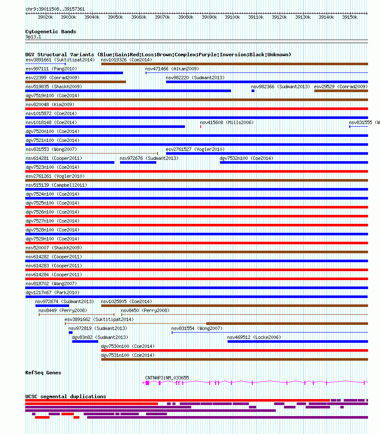Open nsv614283 (Cooper2011) entry
The image size is (380, 434).
click(54, 266)
